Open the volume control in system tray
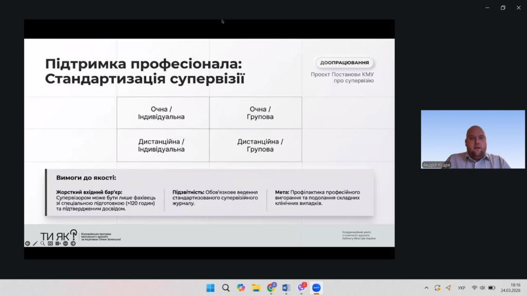This screenshot has height=296, width=527. tap(483, 288)
